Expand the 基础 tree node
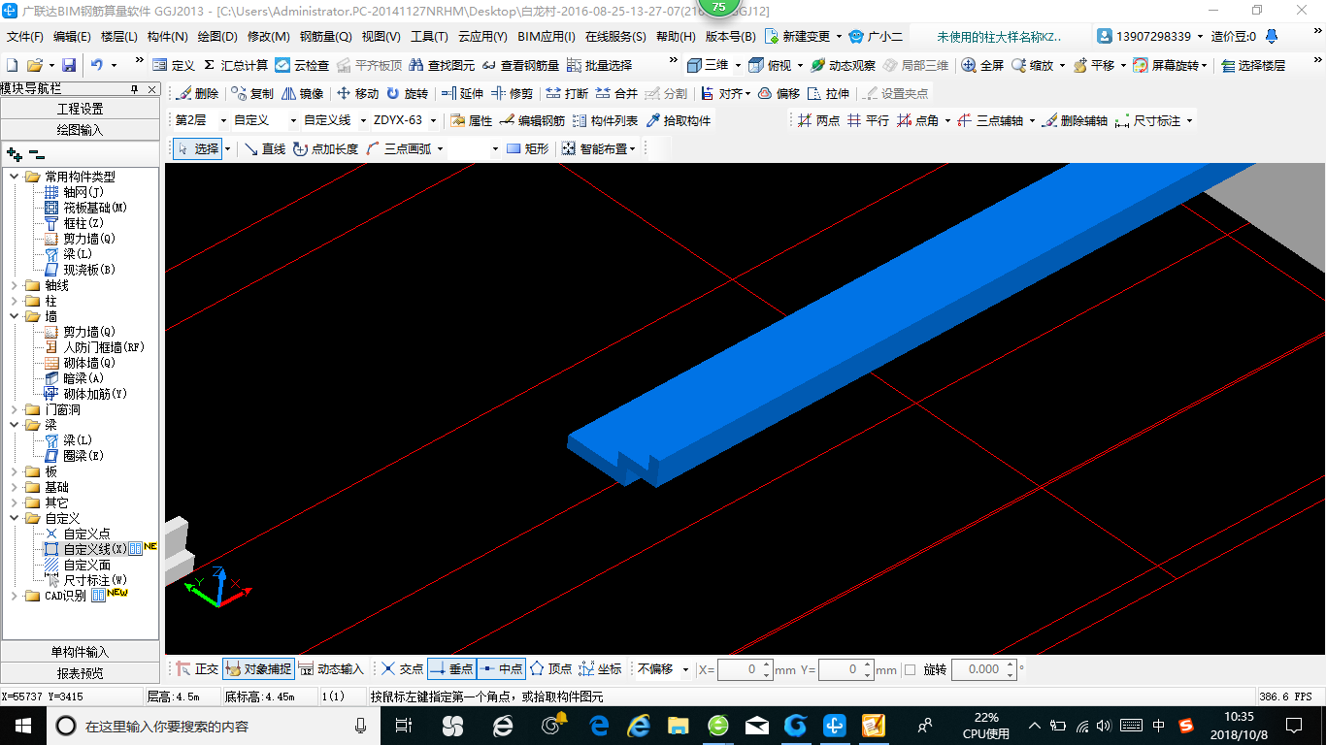This screenshot has width=1326, height=745. [15, 487]
